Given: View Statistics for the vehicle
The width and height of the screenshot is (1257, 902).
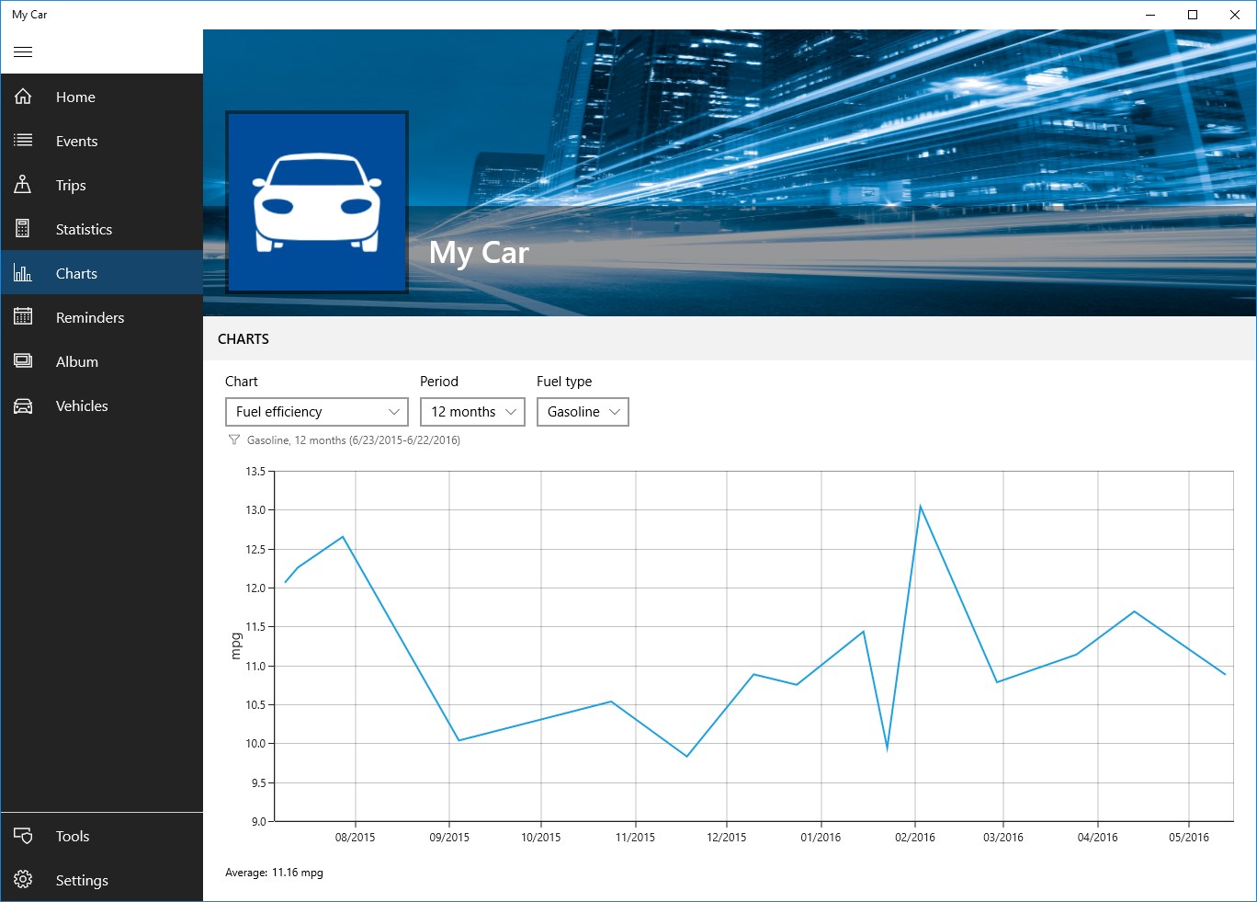Looking at the screenshot, I should [83, 229].
